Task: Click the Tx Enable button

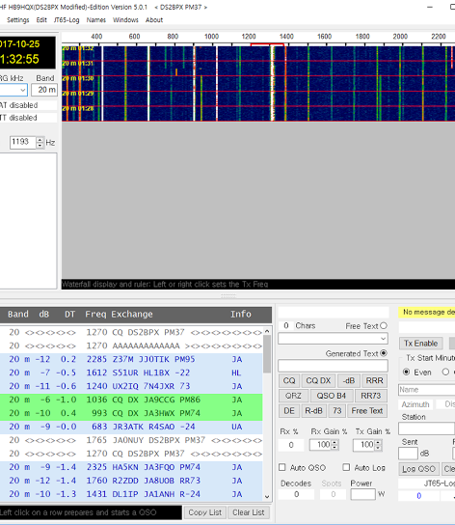Action: tap(420, 344)
